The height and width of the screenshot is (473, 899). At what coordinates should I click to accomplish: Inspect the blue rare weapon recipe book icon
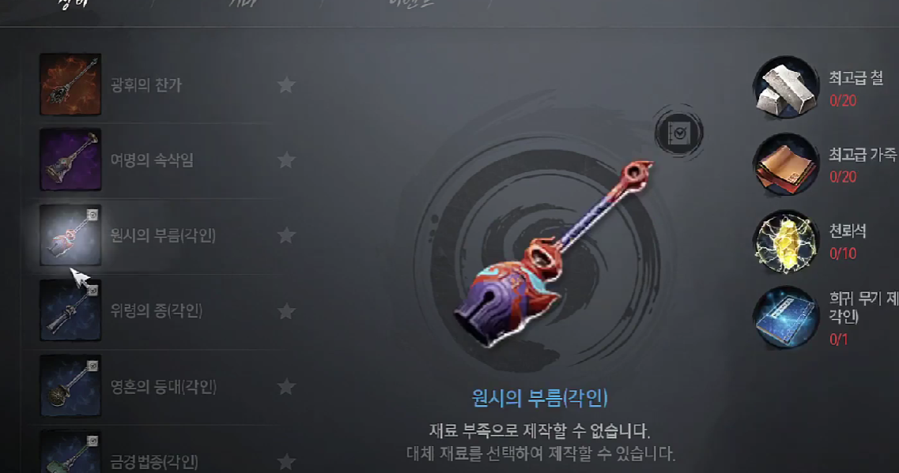pyautogui.click(x=785, y=317)
